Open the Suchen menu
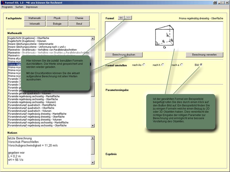The height and width of the screenshot is (172, 230). click(x=19, y=7)
